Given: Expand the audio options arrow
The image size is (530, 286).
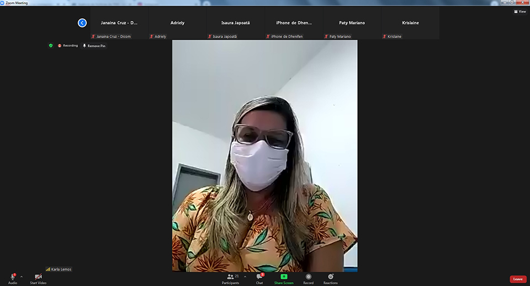Looking at the screenshot, I should pos(22,277).
